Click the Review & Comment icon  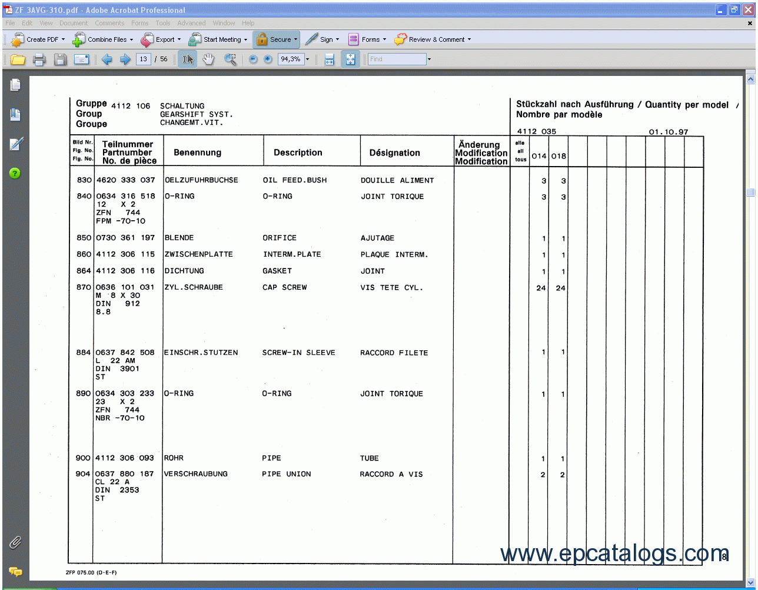pos(400,40)
